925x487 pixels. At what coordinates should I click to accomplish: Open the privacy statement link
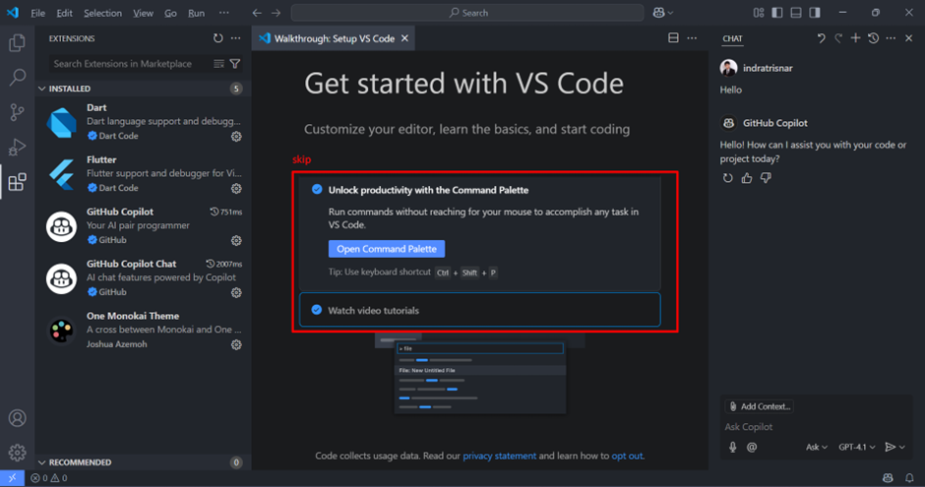click(x=500, y=456)
